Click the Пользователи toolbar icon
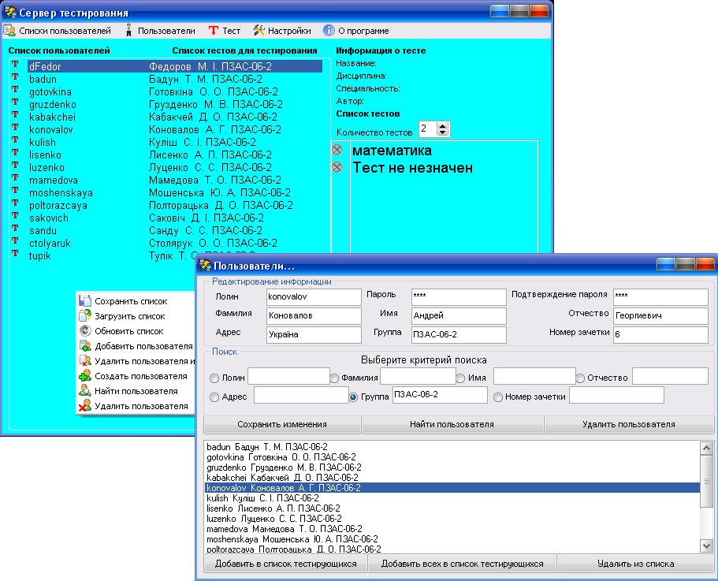Viewport: 718px width, 581px height. tap(128, 31)
